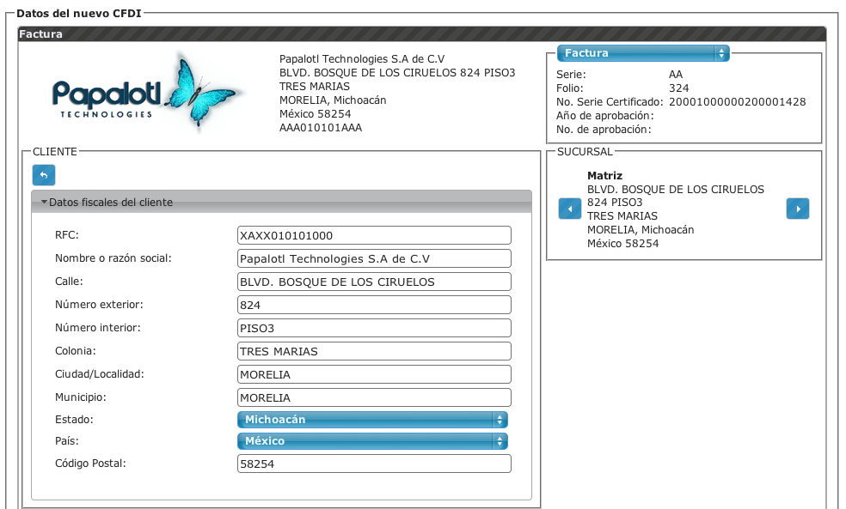Click the 'No. Serie Certificado:' label
846x509 pixels.
pyautogui.click(x=610, y=102)
